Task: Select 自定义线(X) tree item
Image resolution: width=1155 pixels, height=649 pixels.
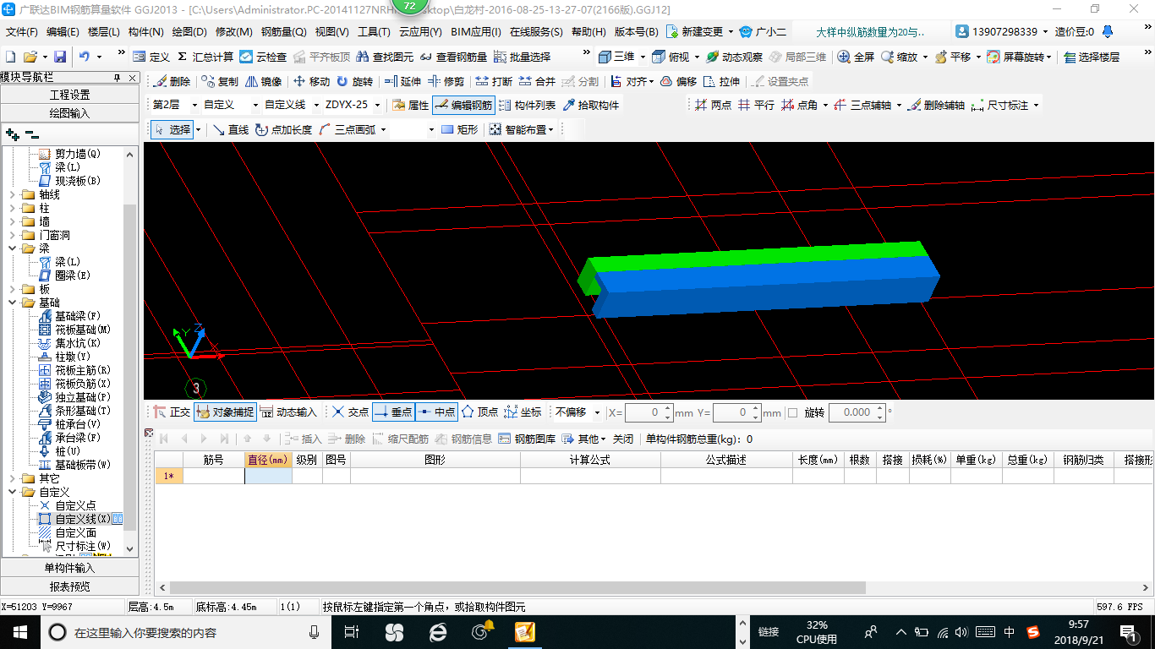Action: coord(82,519)
